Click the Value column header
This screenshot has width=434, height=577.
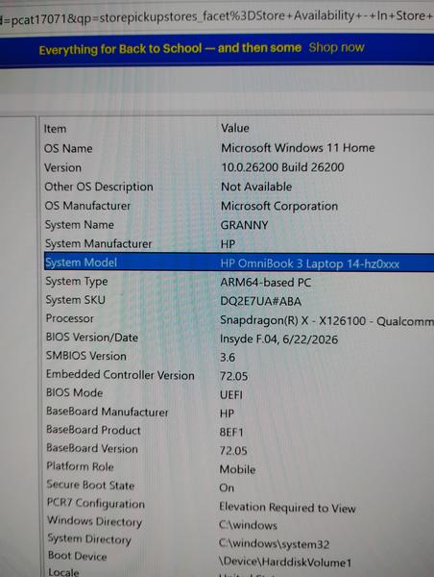[235, 128]
